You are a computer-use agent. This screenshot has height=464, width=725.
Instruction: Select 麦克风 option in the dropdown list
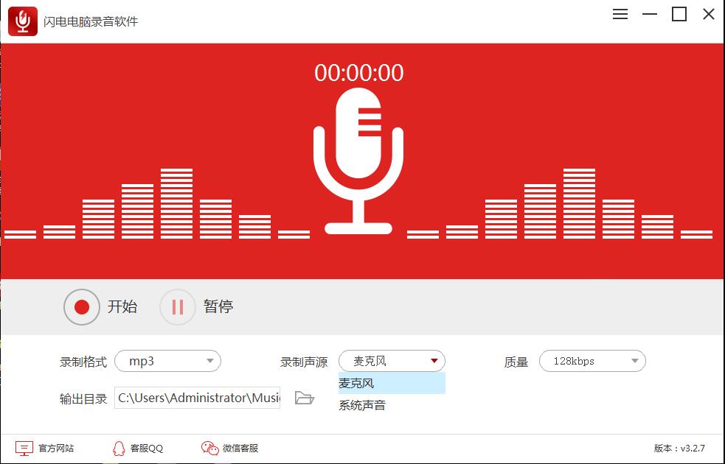392,383
